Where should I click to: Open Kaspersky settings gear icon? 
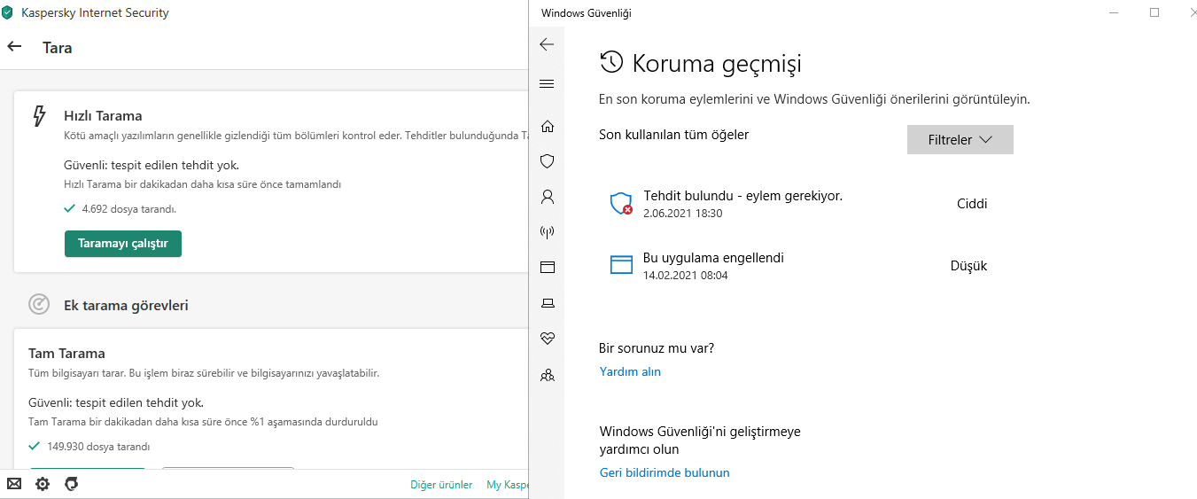pos(43,484)
